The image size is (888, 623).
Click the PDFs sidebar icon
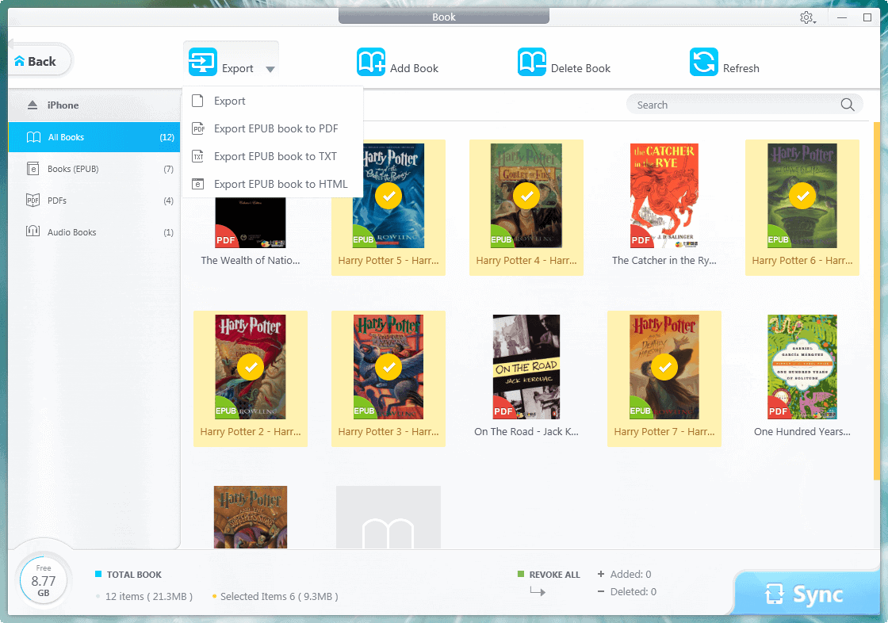pos(32,200)
